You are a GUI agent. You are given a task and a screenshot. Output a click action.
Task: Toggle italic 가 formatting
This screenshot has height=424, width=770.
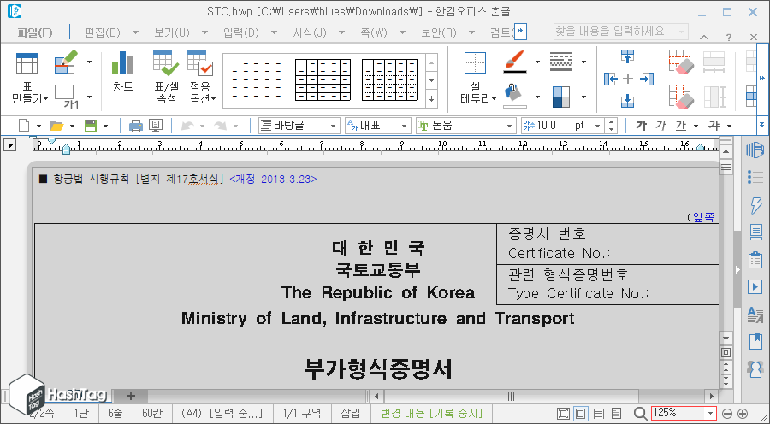(x=661, y=126)
